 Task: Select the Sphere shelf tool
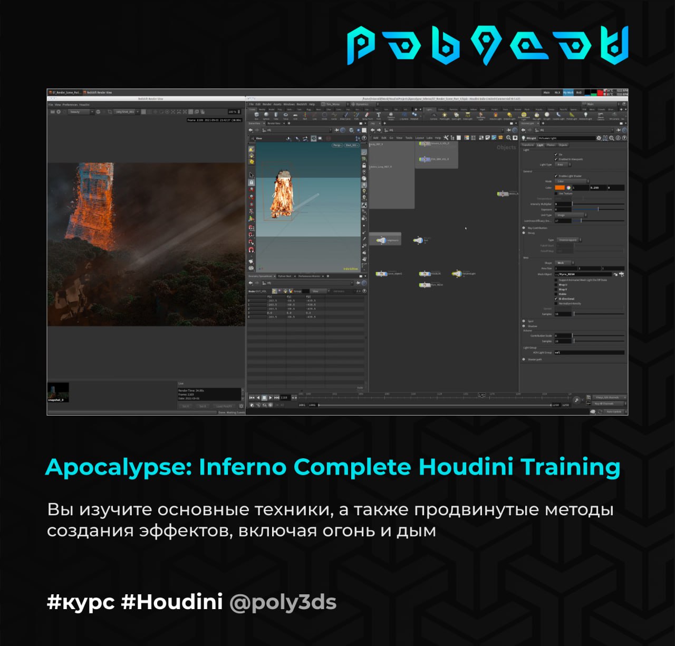[266, 115]
